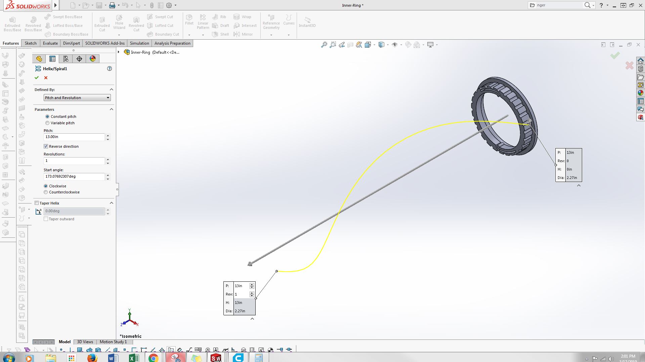Open the FeatureManager Design Tree tab
Image resolution: width=645 pixels, height=362 pixels.
tap(39, 59)
